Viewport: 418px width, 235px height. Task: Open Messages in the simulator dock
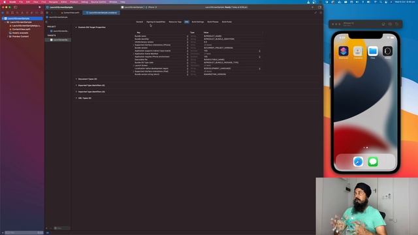[x=373, y=161]
